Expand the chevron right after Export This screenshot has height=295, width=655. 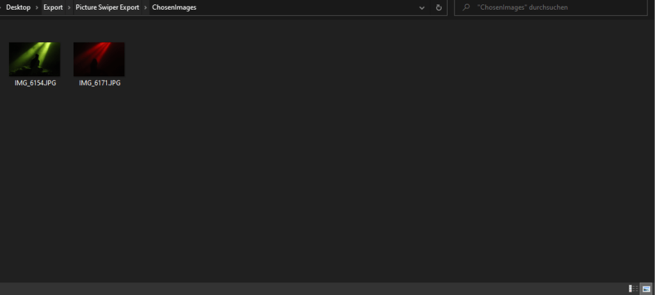69,8
